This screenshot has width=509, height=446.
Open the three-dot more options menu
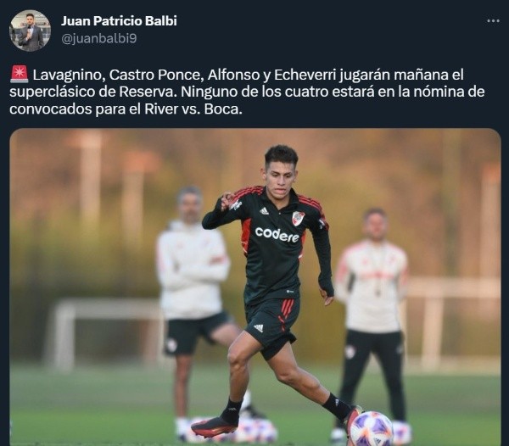click(x=493, y=21)
